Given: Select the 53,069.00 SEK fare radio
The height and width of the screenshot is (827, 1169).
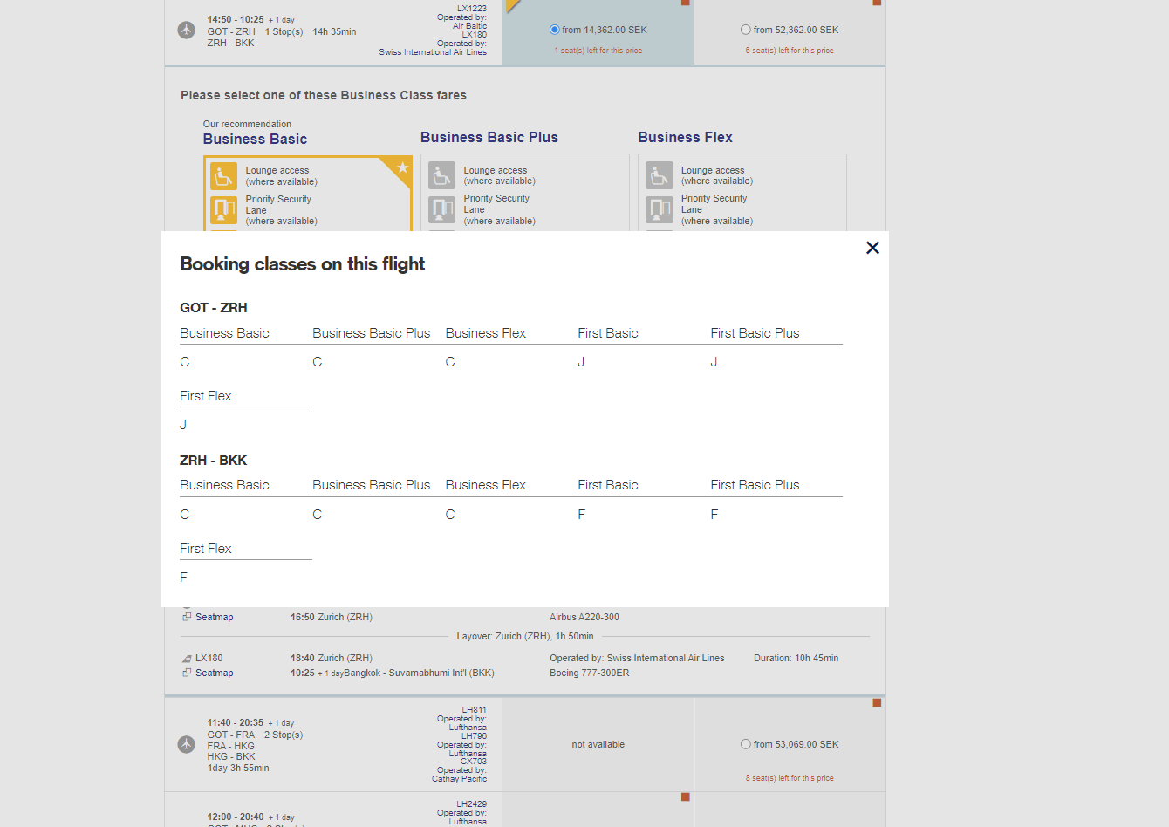Looking at the screenshot, I should [746, 744].
